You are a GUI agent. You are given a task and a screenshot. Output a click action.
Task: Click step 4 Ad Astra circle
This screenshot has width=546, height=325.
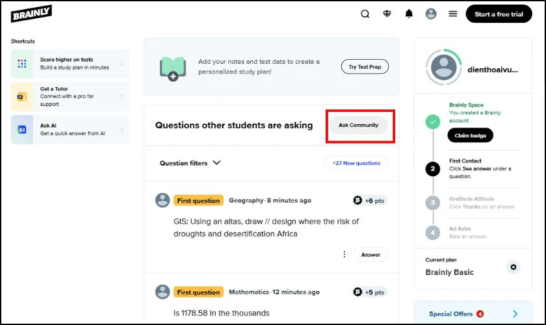tap(433, 232)
